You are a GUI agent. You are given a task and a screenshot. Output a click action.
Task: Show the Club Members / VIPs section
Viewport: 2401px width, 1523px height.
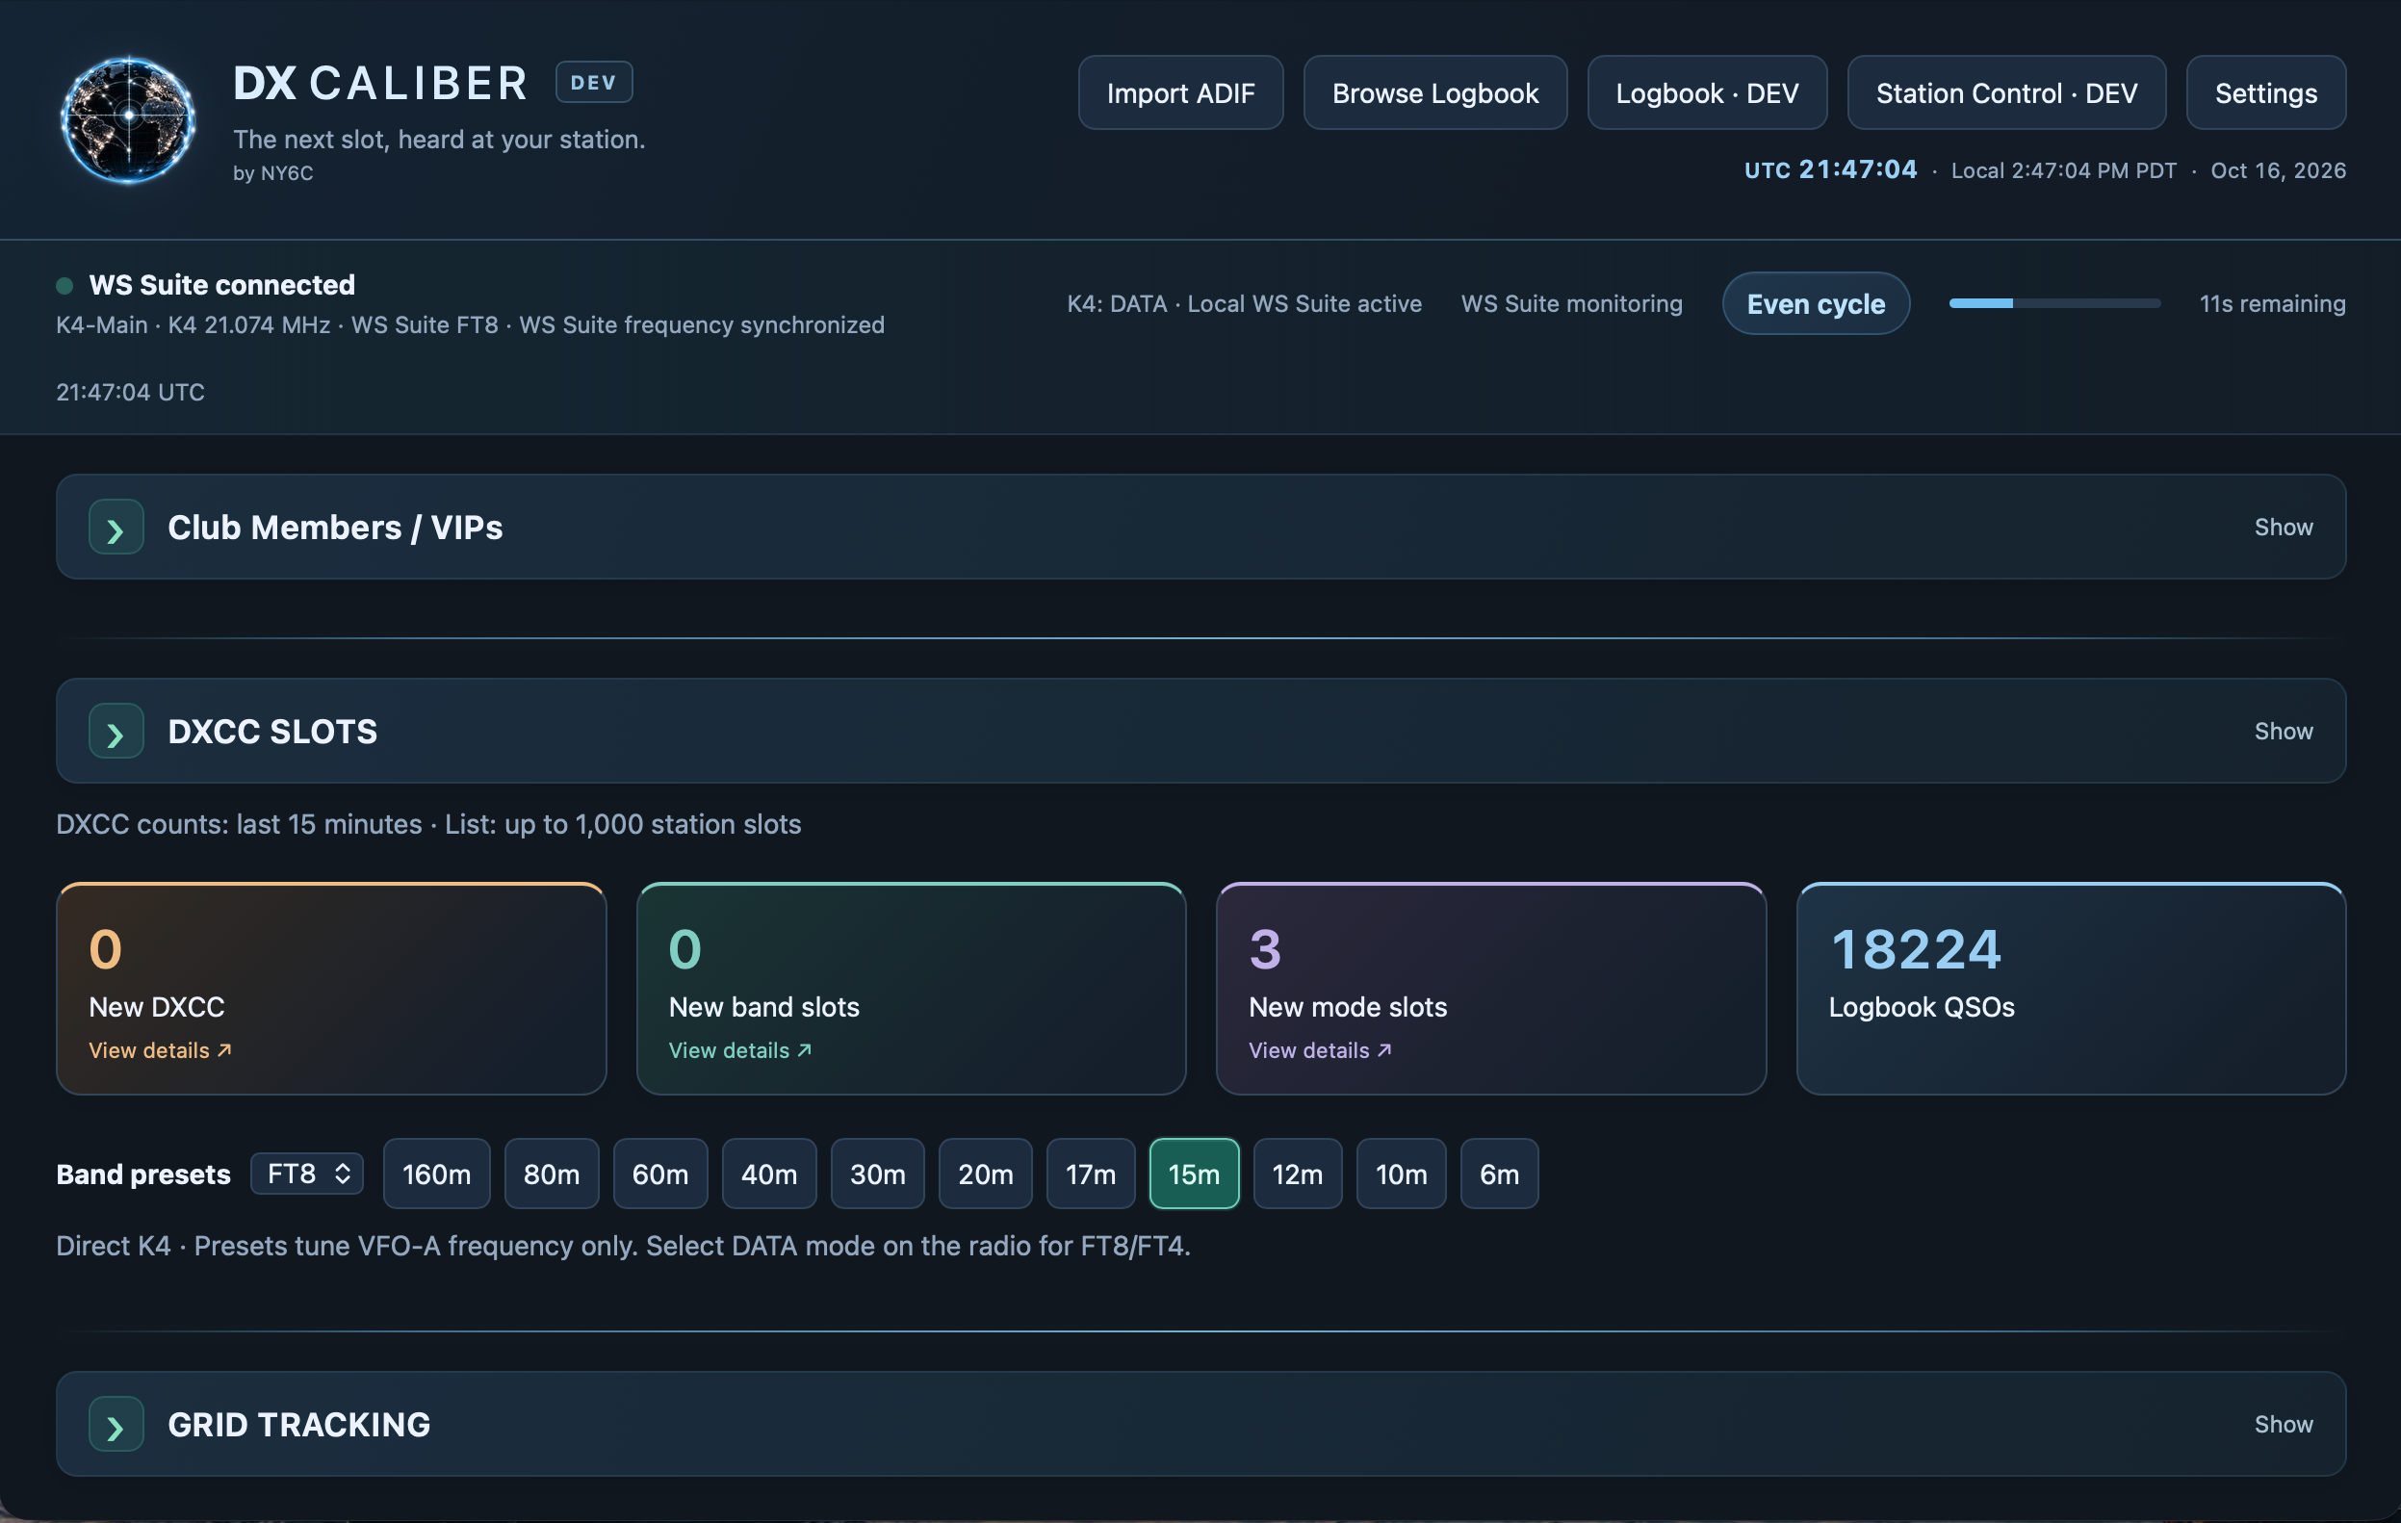click(2284, 528)
